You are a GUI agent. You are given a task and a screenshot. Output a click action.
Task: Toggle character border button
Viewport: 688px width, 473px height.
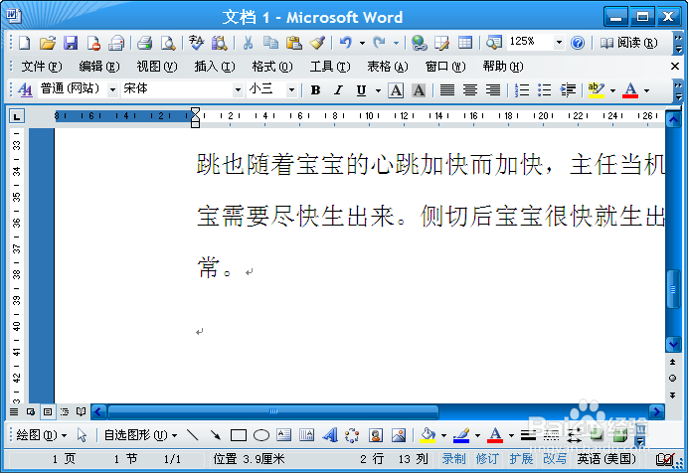tap(396, 90)
